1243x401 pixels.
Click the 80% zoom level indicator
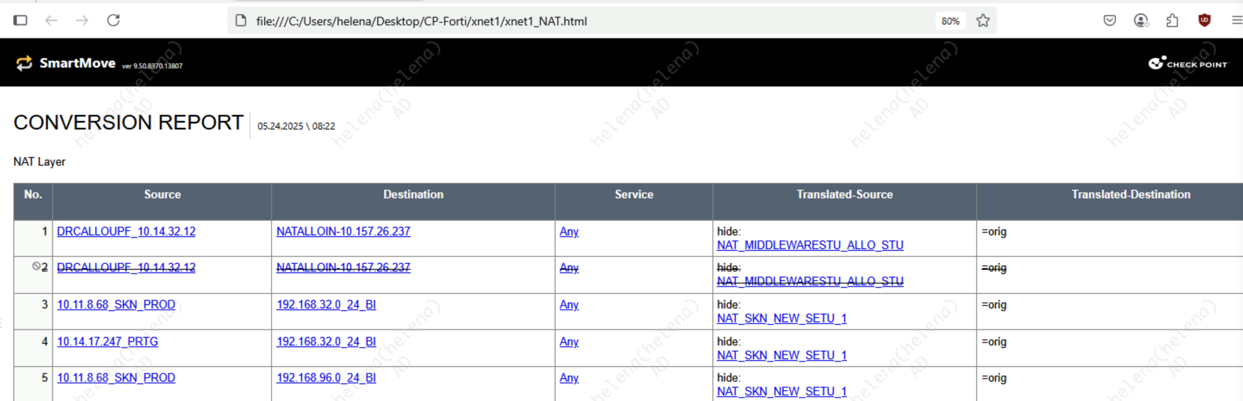pos(950,21)
